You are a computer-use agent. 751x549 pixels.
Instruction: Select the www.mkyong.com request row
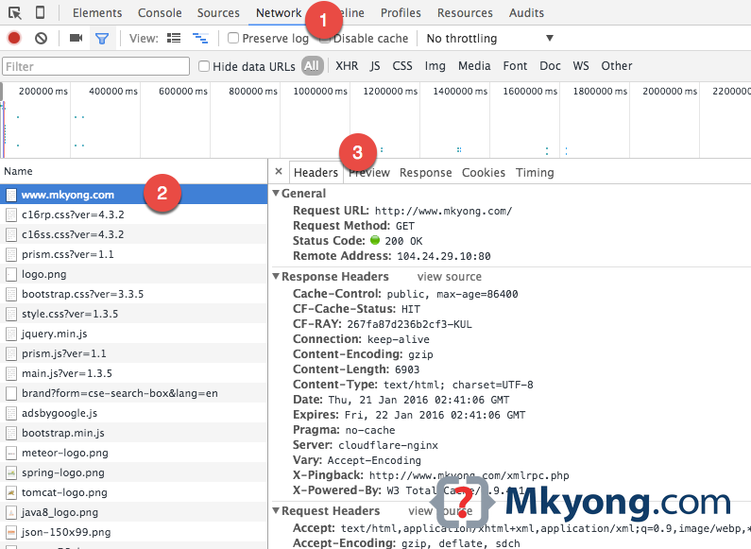(133, 195)
